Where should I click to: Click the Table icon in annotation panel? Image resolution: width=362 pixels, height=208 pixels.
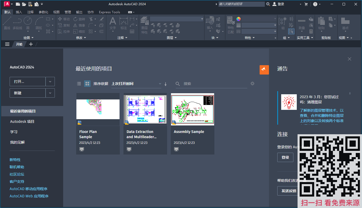pyautogui.click(x=132, y=31)
